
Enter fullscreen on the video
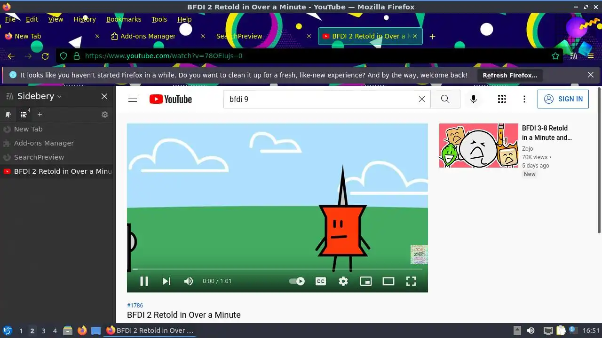[x=411, y=281]
